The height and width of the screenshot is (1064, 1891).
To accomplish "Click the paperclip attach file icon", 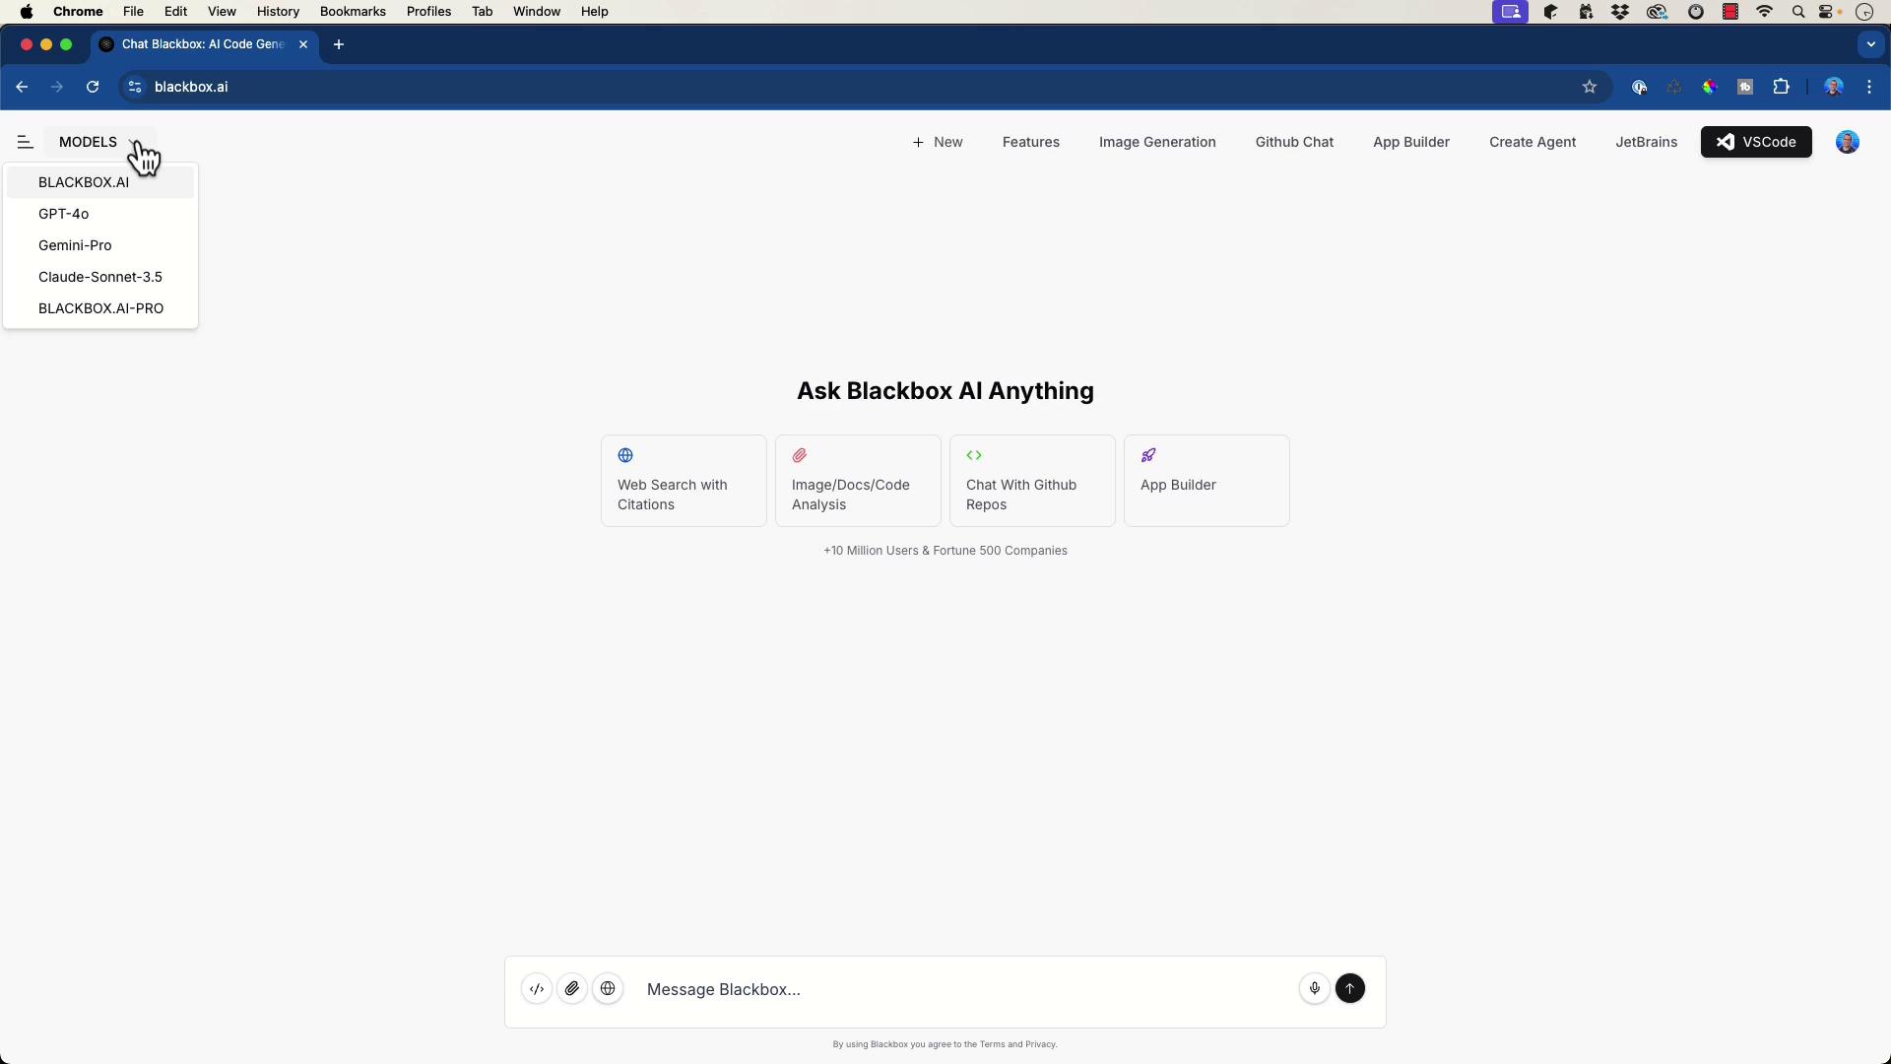I will pos(572,989).
